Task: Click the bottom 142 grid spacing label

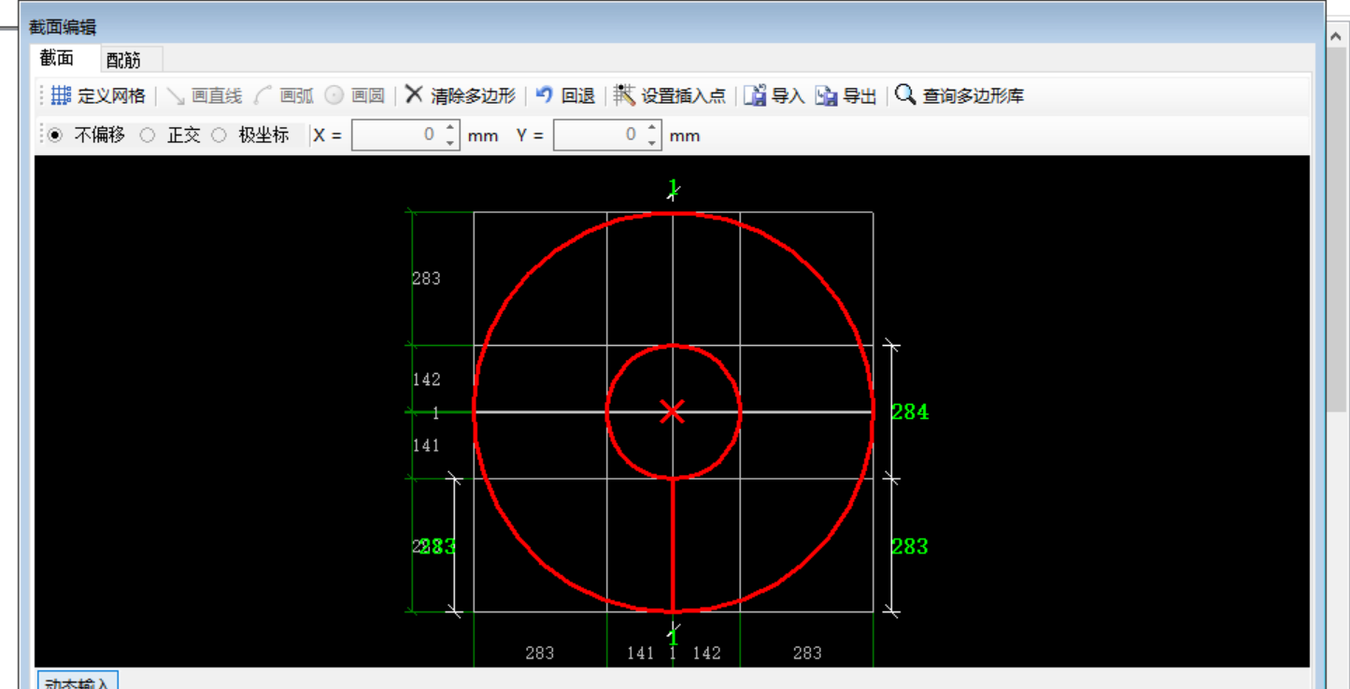Action: click(x=707, y=653)
